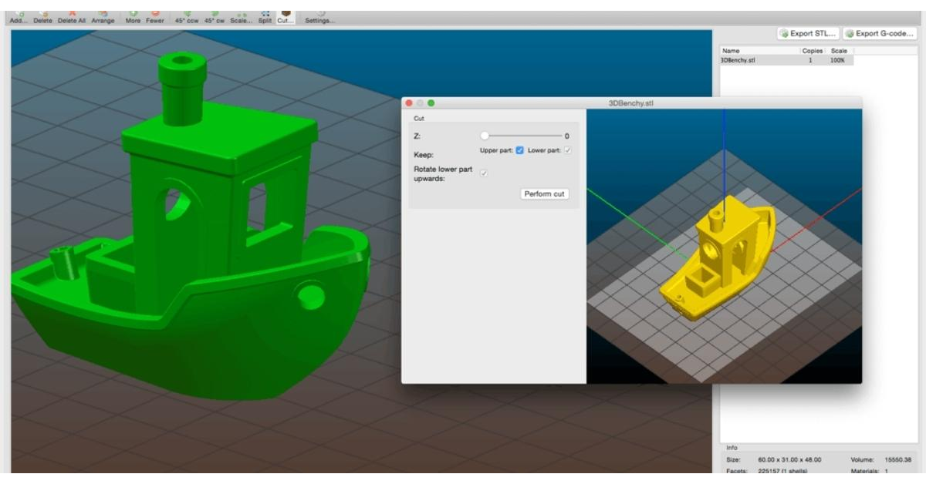Open Settings from the toolbar
The height and width of the screenshot is (484, 926).
click(x=319, y=18)
